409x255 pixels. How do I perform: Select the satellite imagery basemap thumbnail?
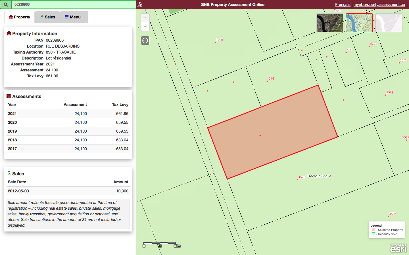pos(330,23)
